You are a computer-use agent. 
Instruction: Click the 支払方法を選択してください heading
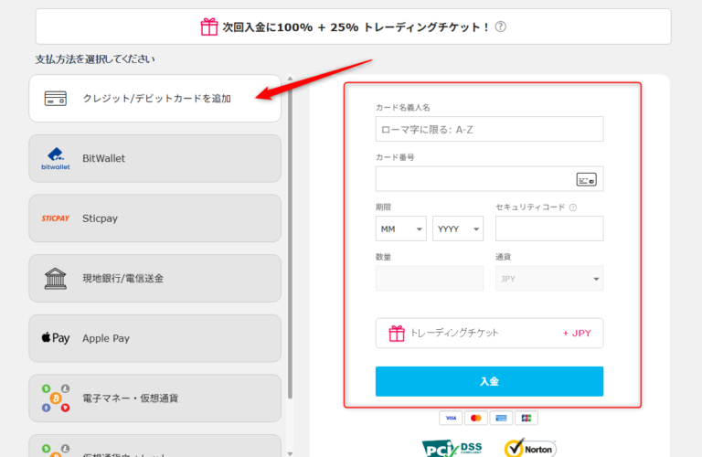pos(95,59)
